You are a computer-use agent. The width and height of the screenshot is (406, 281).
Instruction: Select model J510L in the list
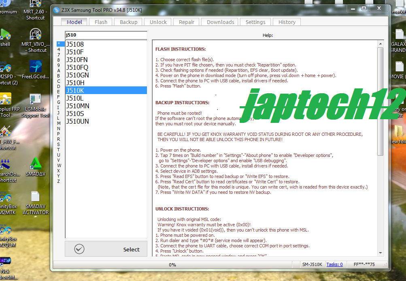point(106,98)
